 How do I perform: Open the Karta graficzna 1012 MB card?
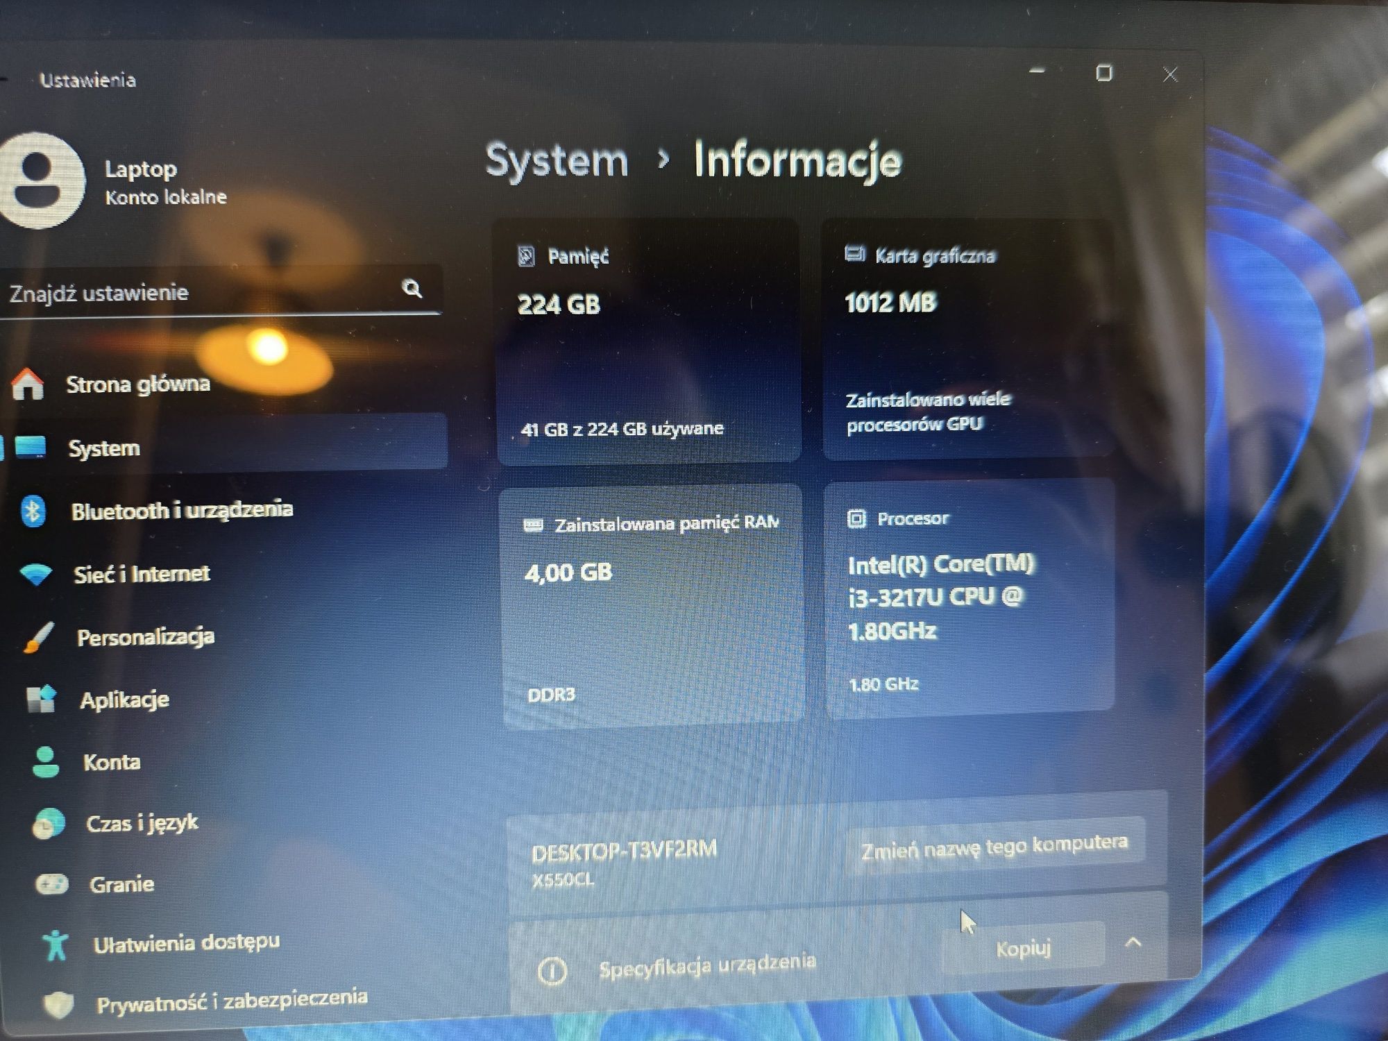click(969, 339)
